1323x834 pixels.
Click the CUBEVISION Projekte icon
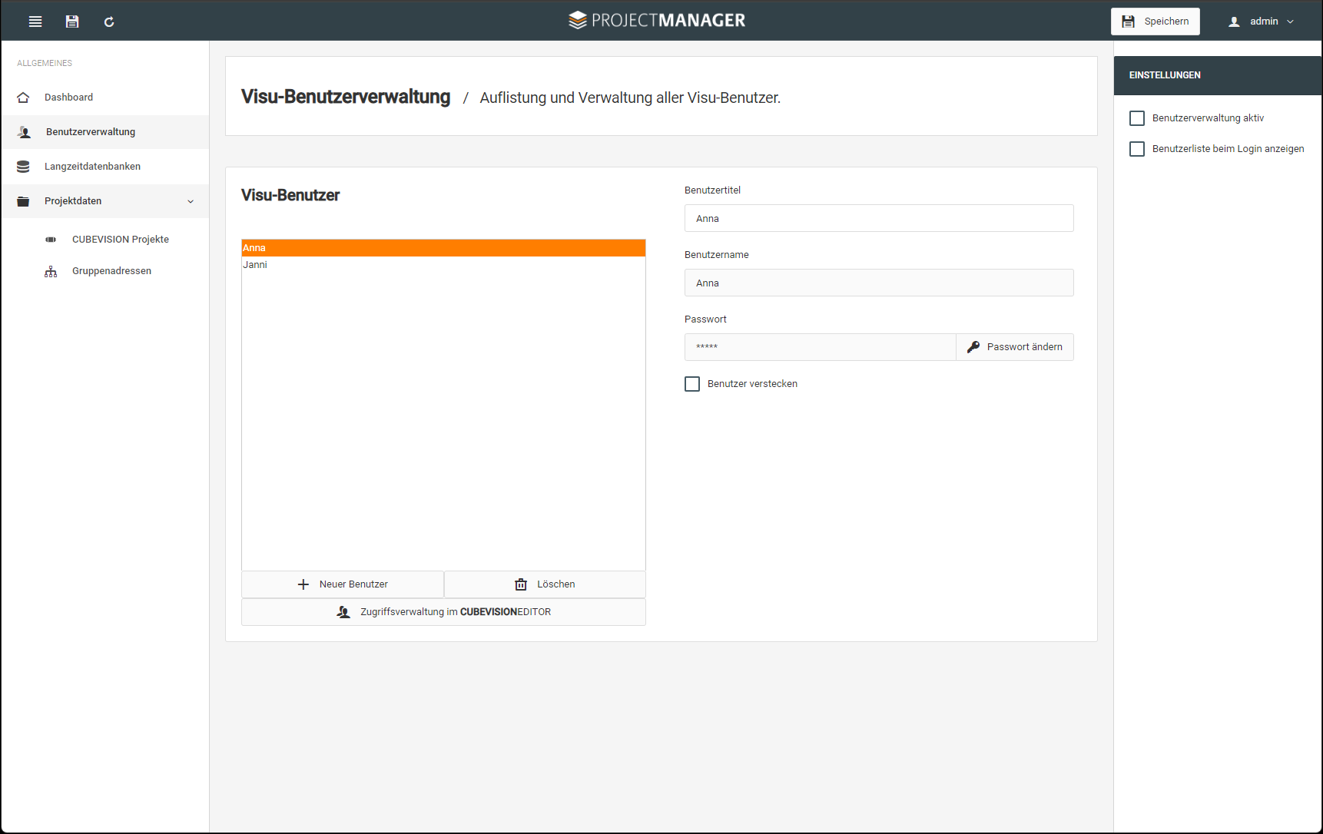tap(51, 240)
